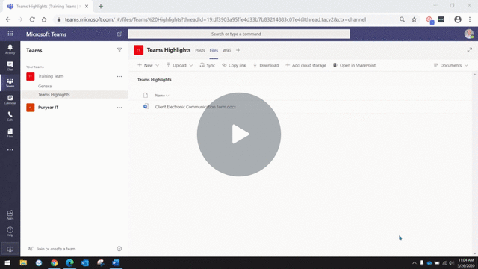Image resolution: width=478 pixels, height=269 pixels.
Task: Expand the tab to full screen
Action: 470,50
